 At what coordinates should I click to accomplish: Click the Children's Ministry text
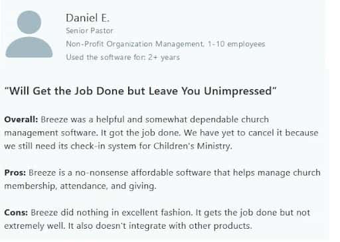193,146
